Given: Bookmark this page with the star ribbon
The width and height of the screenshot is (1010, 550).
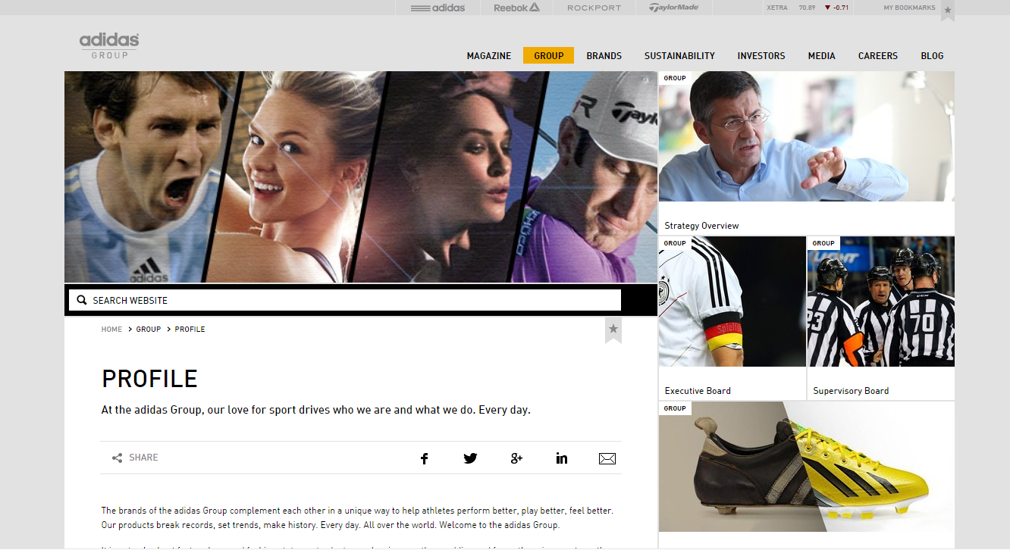Looking at the screenshot, I should 613,330.
